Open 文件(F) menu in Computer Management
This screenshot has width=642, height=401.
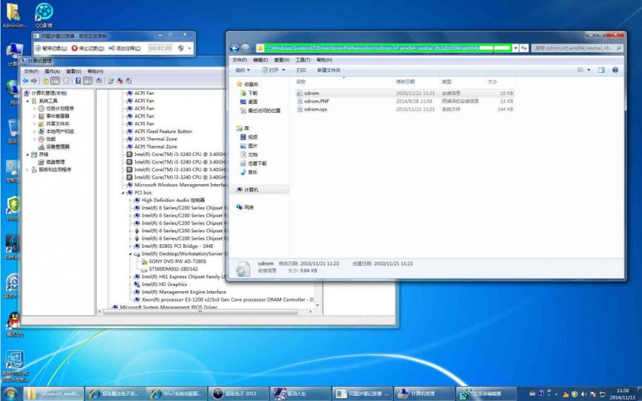(31, 71)
